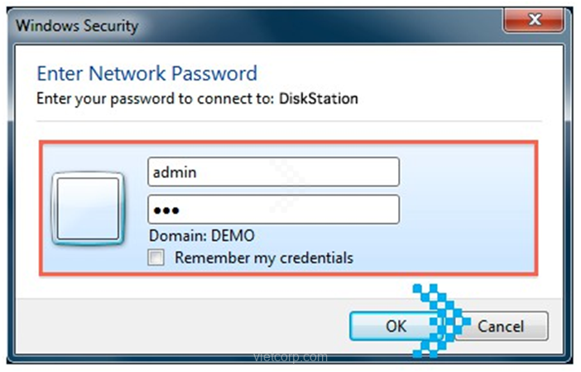Click the user account picture tile
Screen dimensions: 581x372
coord(88,208)
